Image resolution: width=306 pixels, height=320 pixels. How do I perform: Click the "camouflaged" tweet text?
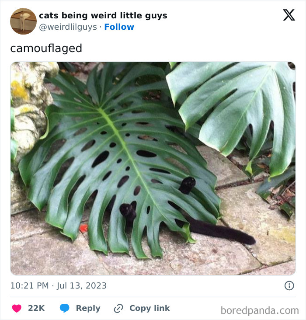click(x=46, y=48)
